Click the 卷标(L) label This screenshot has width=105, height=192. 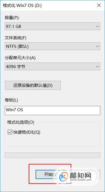11,100
